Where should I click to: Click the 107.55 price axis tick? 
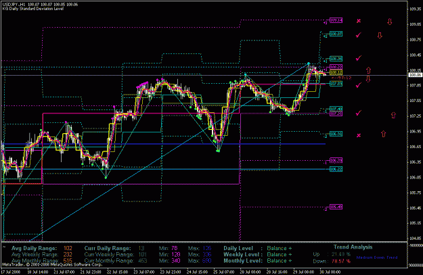(x=415, y=101)
